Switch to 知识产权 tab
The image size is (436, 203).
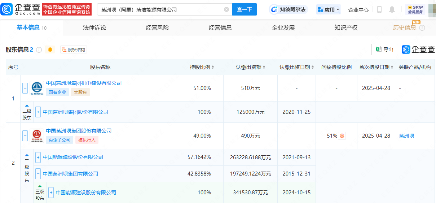coord(346,28)
